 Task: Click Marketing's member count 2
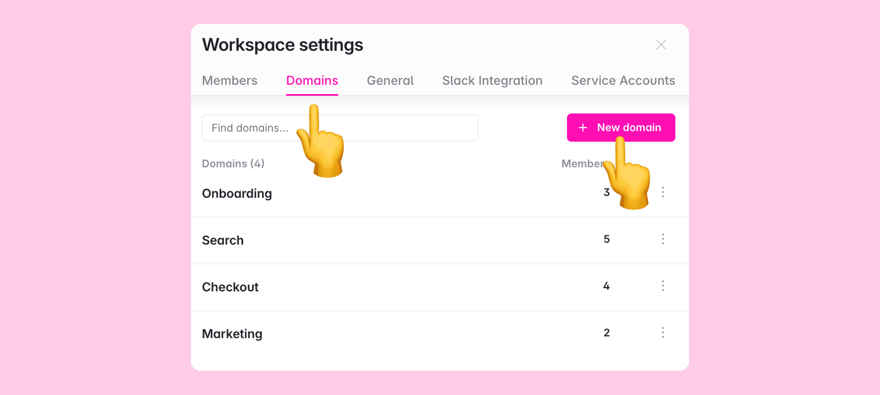coord(606,332)
